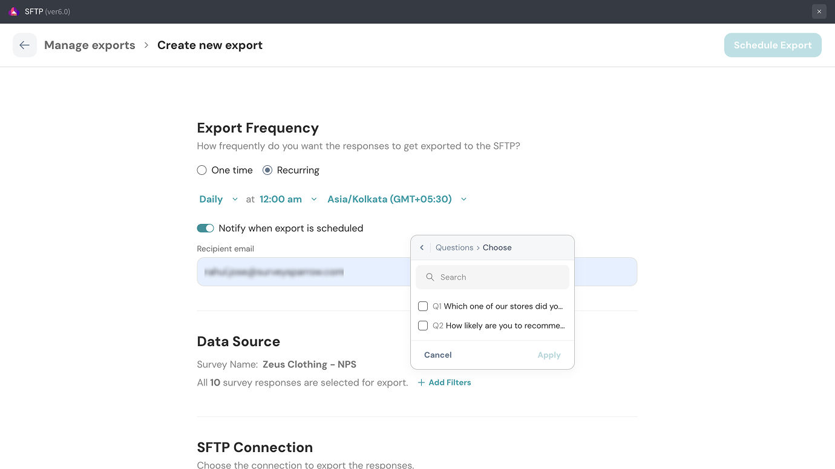Tick the Q2 How likely checkbox
The image size is (835, 469).
423,326
